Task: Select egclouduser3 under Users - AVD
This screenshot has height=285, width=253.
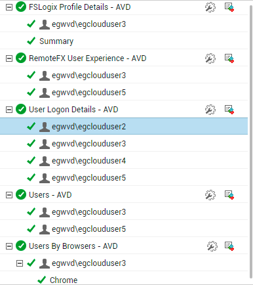Action: (x=88, y=212)
